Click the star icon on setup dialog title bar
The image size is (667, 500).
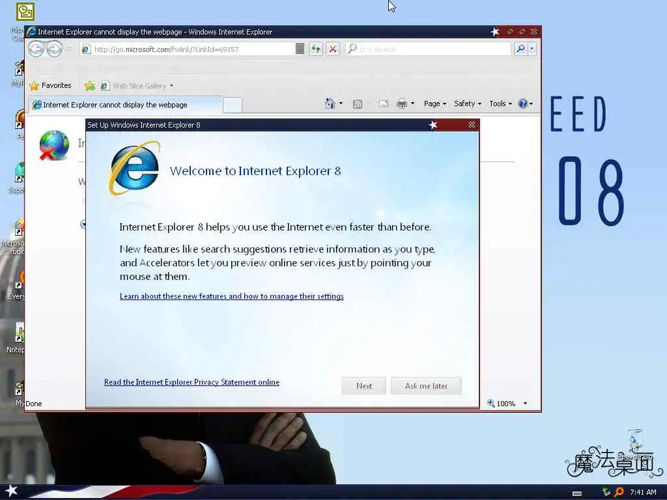433,124
